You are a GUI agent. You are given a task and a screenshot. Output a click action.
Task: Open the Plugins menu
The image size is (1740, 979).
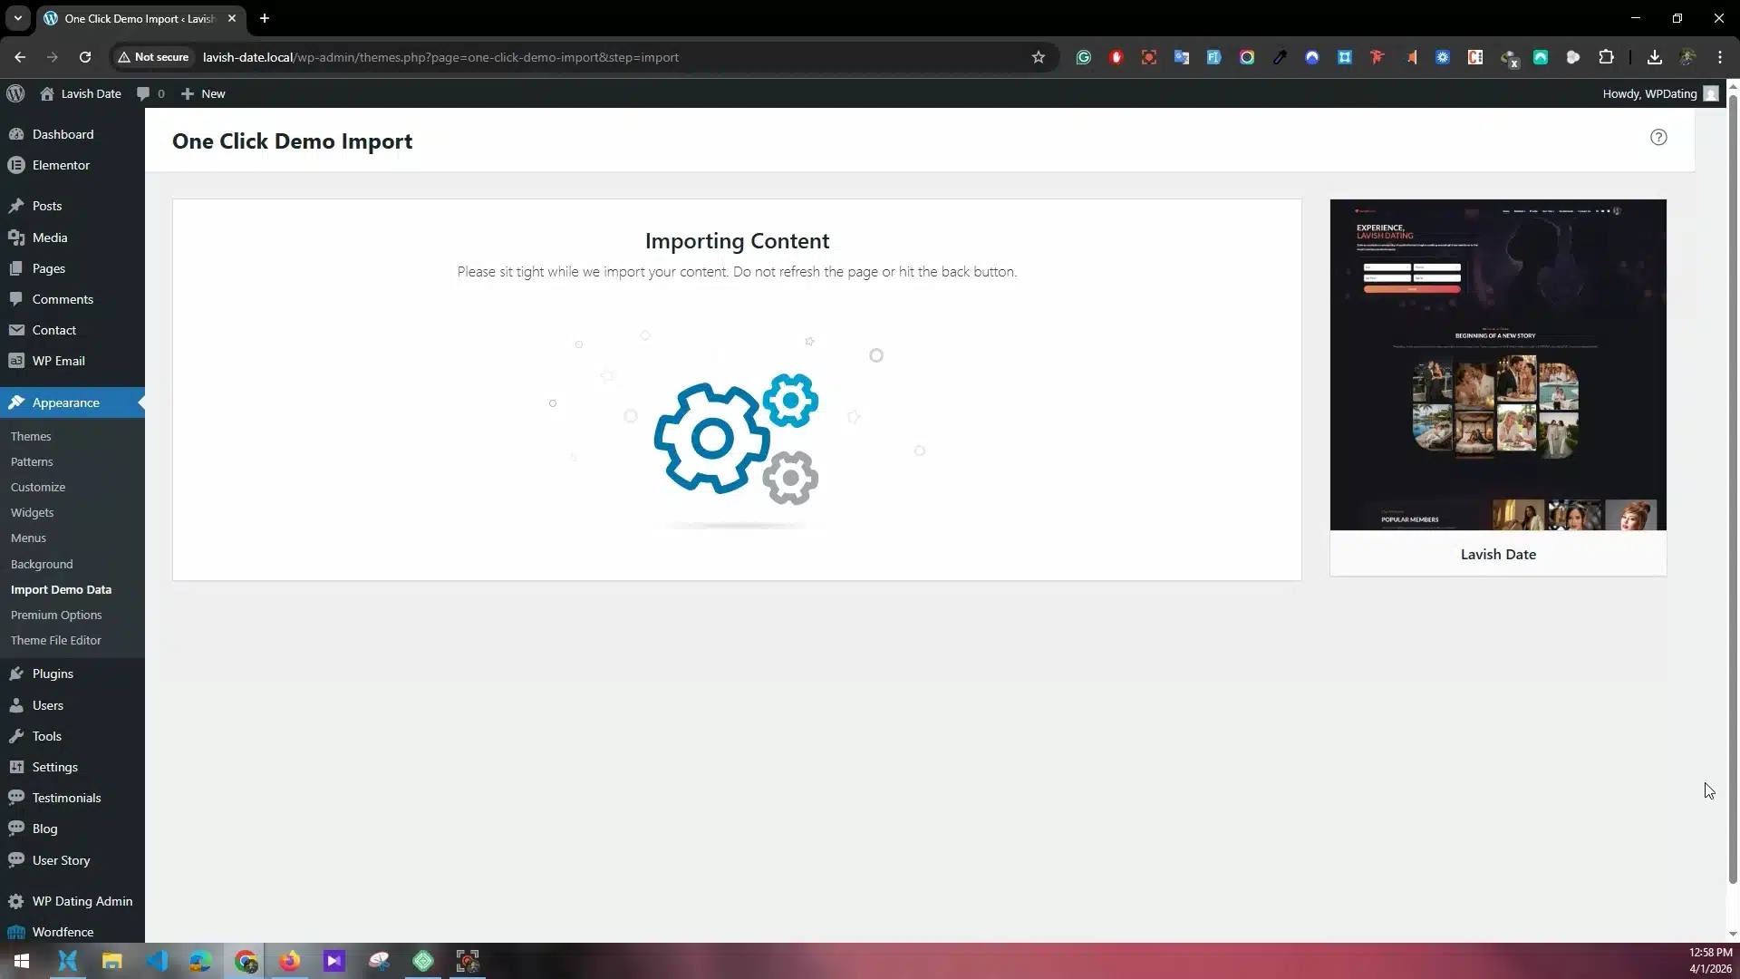coord(53,674)
